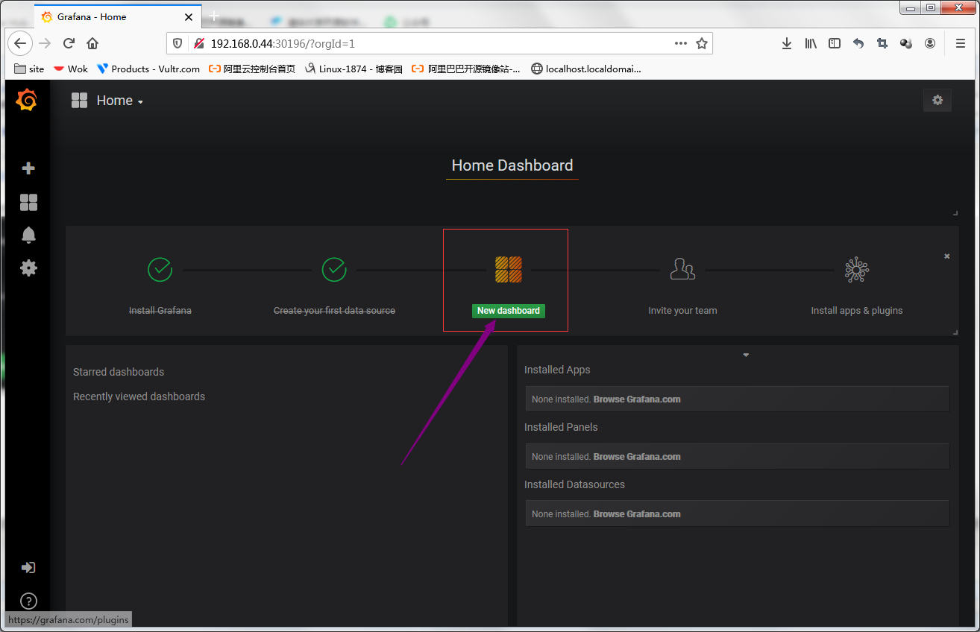Click the New dashboard green button
The width and height of the screenshot is (980, 632).
pos(509,311)
